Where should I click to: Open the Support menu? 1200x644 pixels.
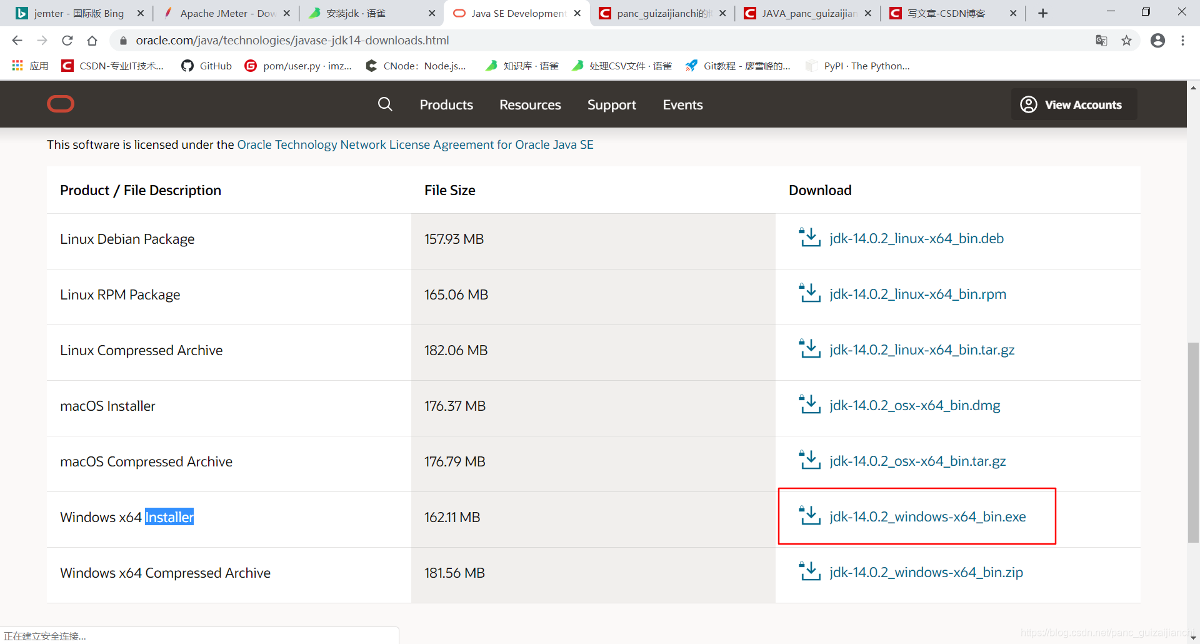pyautogui.click(x=612, y=104)
